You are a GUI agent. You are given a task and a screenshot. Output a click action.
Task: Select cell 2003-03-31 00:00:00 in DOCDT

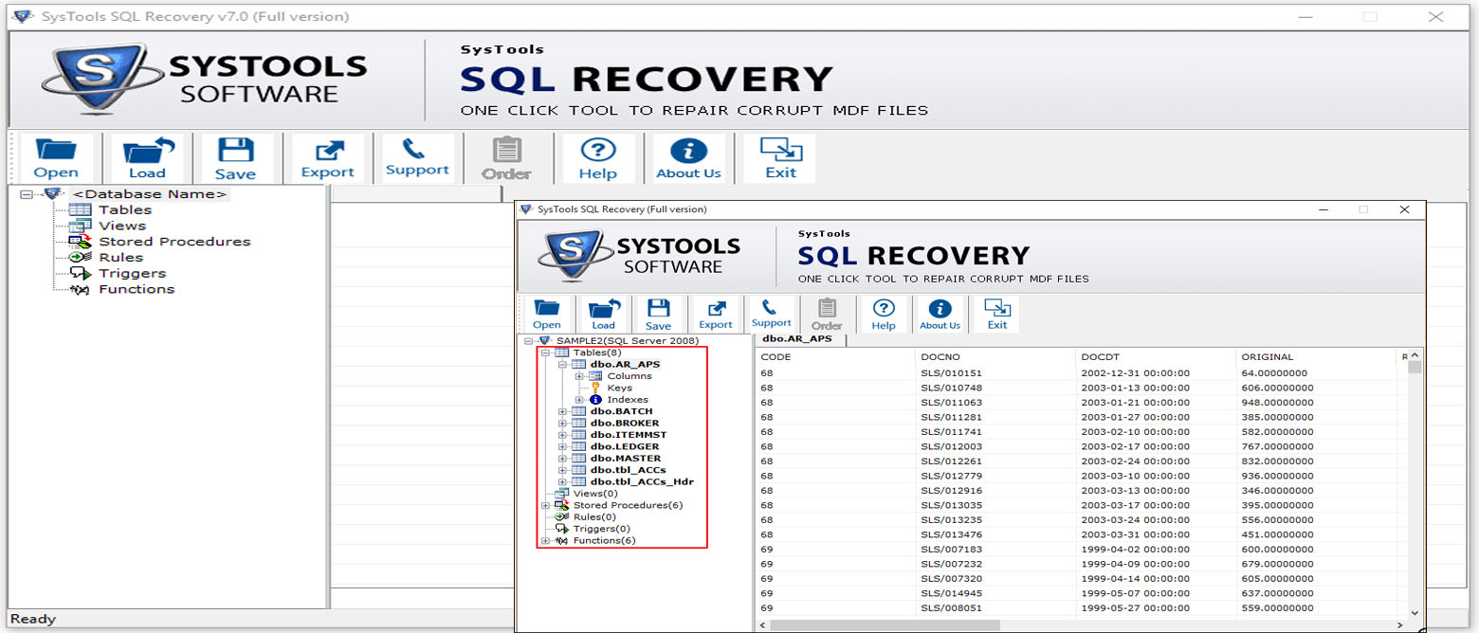(1135, 534)
